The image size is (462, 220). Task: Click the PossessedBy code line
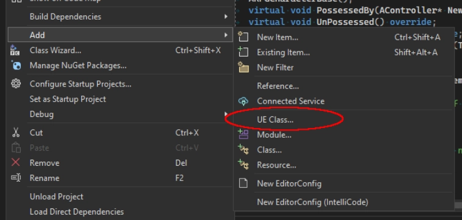(x=355, y=10)
